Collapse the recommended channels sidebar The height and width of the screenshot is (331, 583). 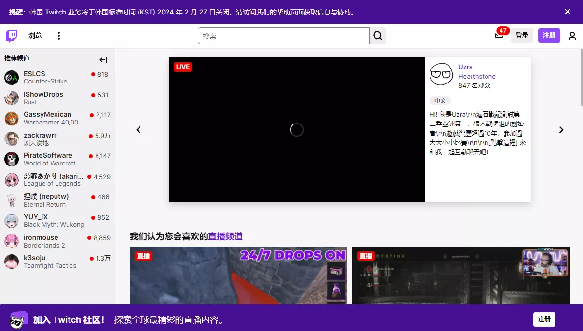point(103,60)
